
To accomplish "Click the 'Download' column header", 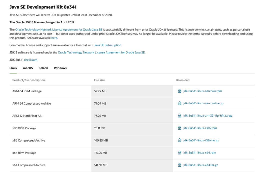I will [x=182, y=80].
